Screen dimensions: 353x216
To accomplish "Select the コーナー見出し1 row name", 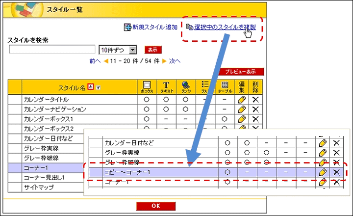I will [44, 178].
